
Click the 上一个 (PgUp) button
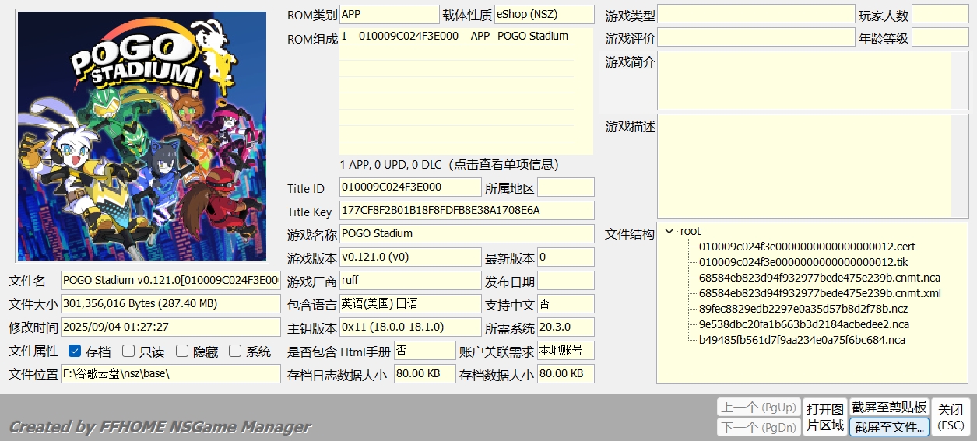(757, 407)
